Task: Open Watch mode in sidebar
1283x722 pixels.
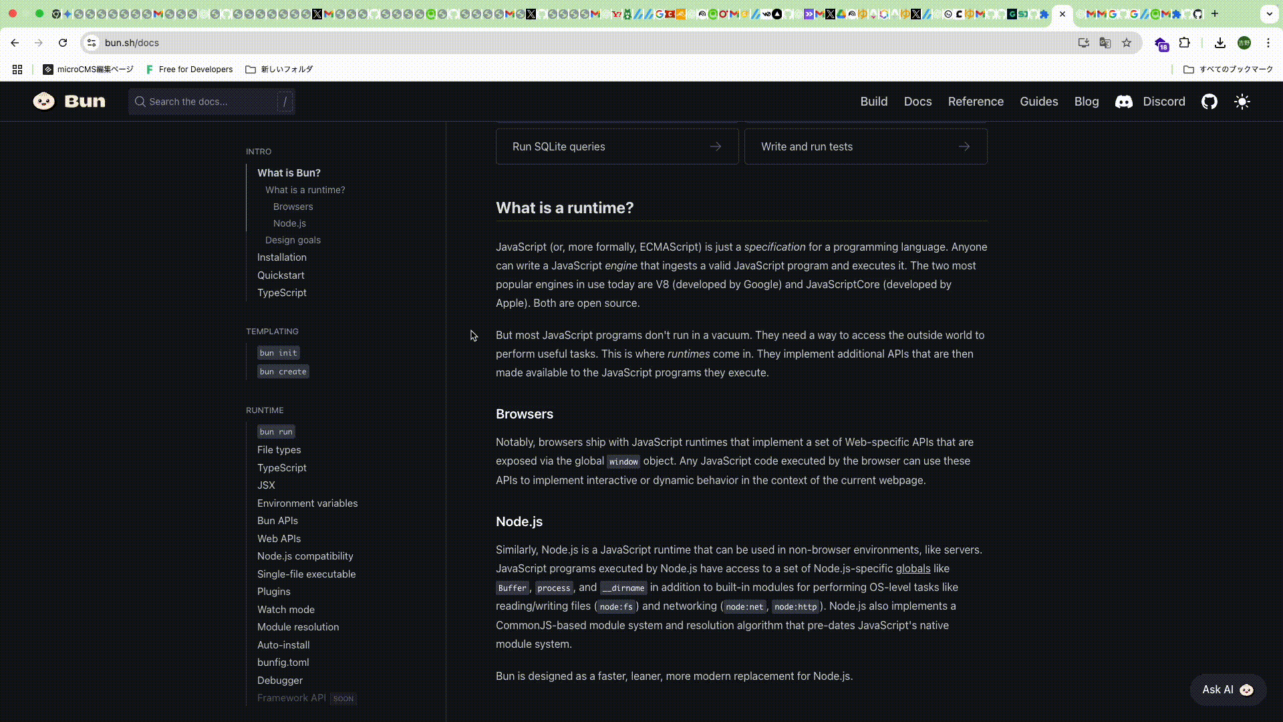Action: pyautogui.click(x=286, y=610)
